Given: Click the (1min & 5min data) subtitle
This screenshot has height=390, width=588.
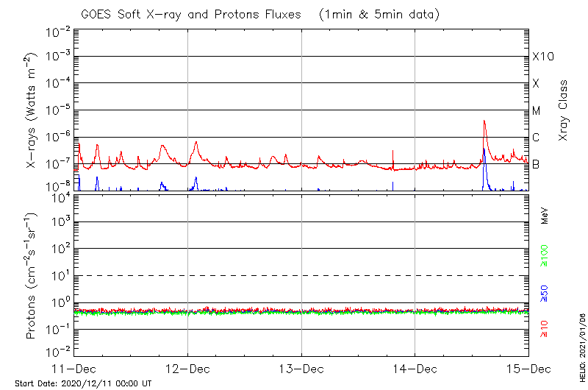Looking at the screenshot, I should (x=380, y=14).
